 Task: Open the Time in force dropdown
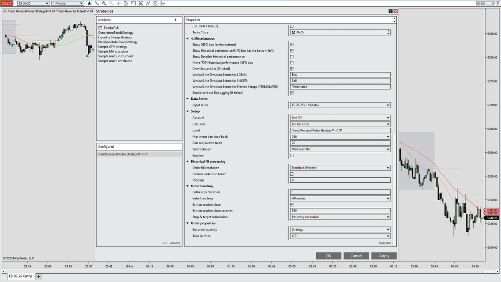(x=340, y=236)
